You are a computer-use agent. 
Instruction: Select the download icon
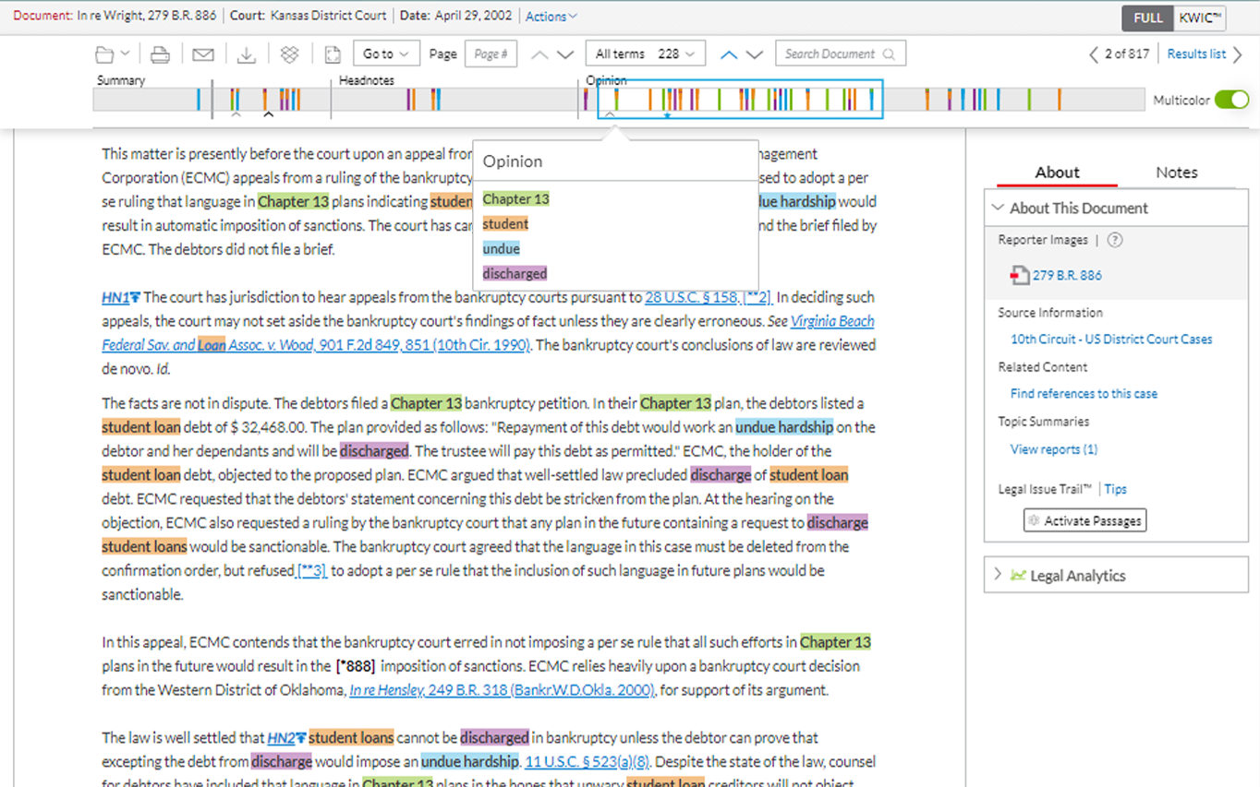246,54
